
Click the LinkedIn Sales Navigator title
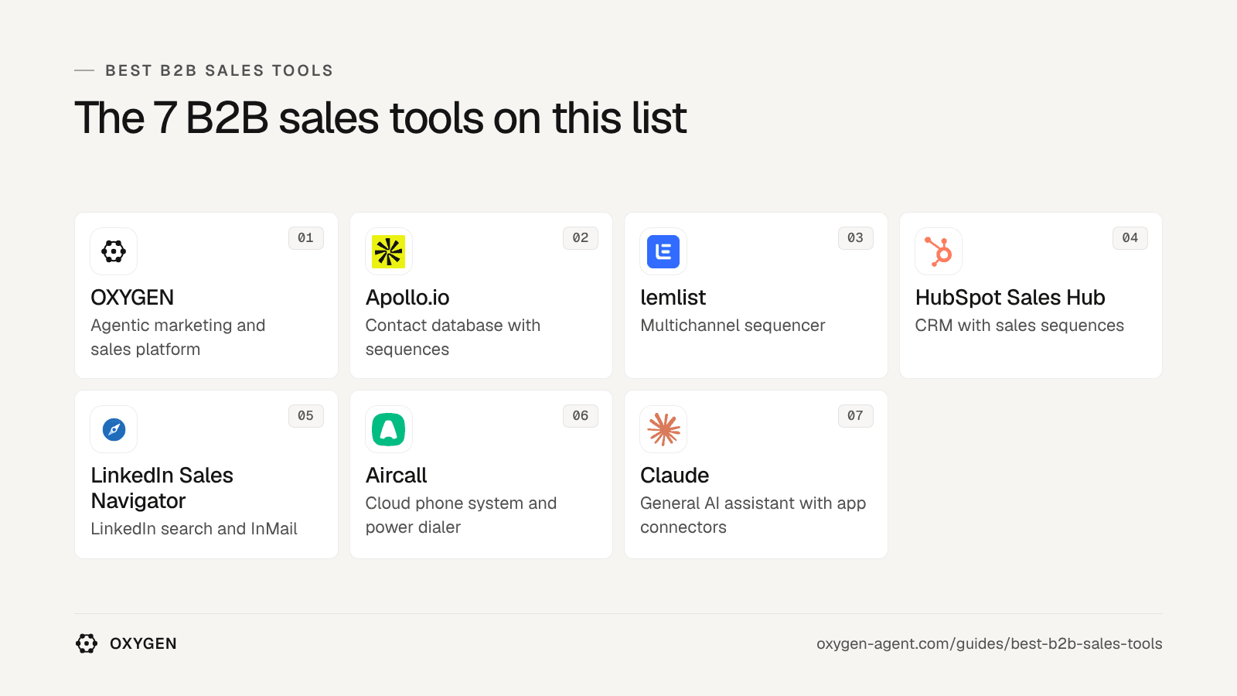[162, 488]
